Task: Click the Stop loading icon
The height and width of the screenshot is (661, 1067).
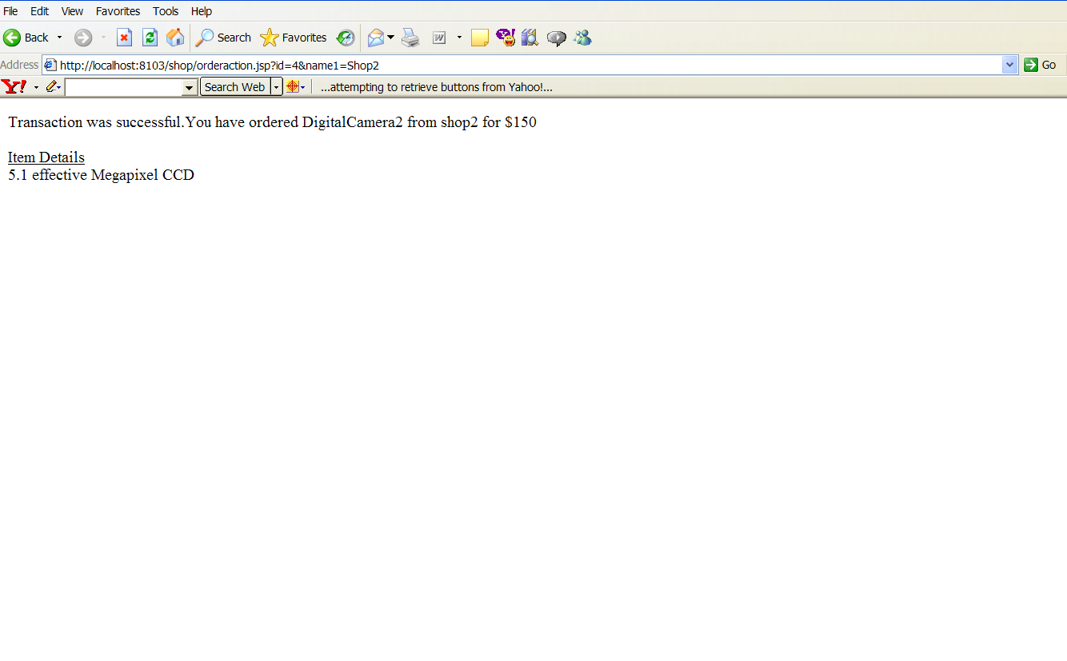Action: [x=124, y=38]
